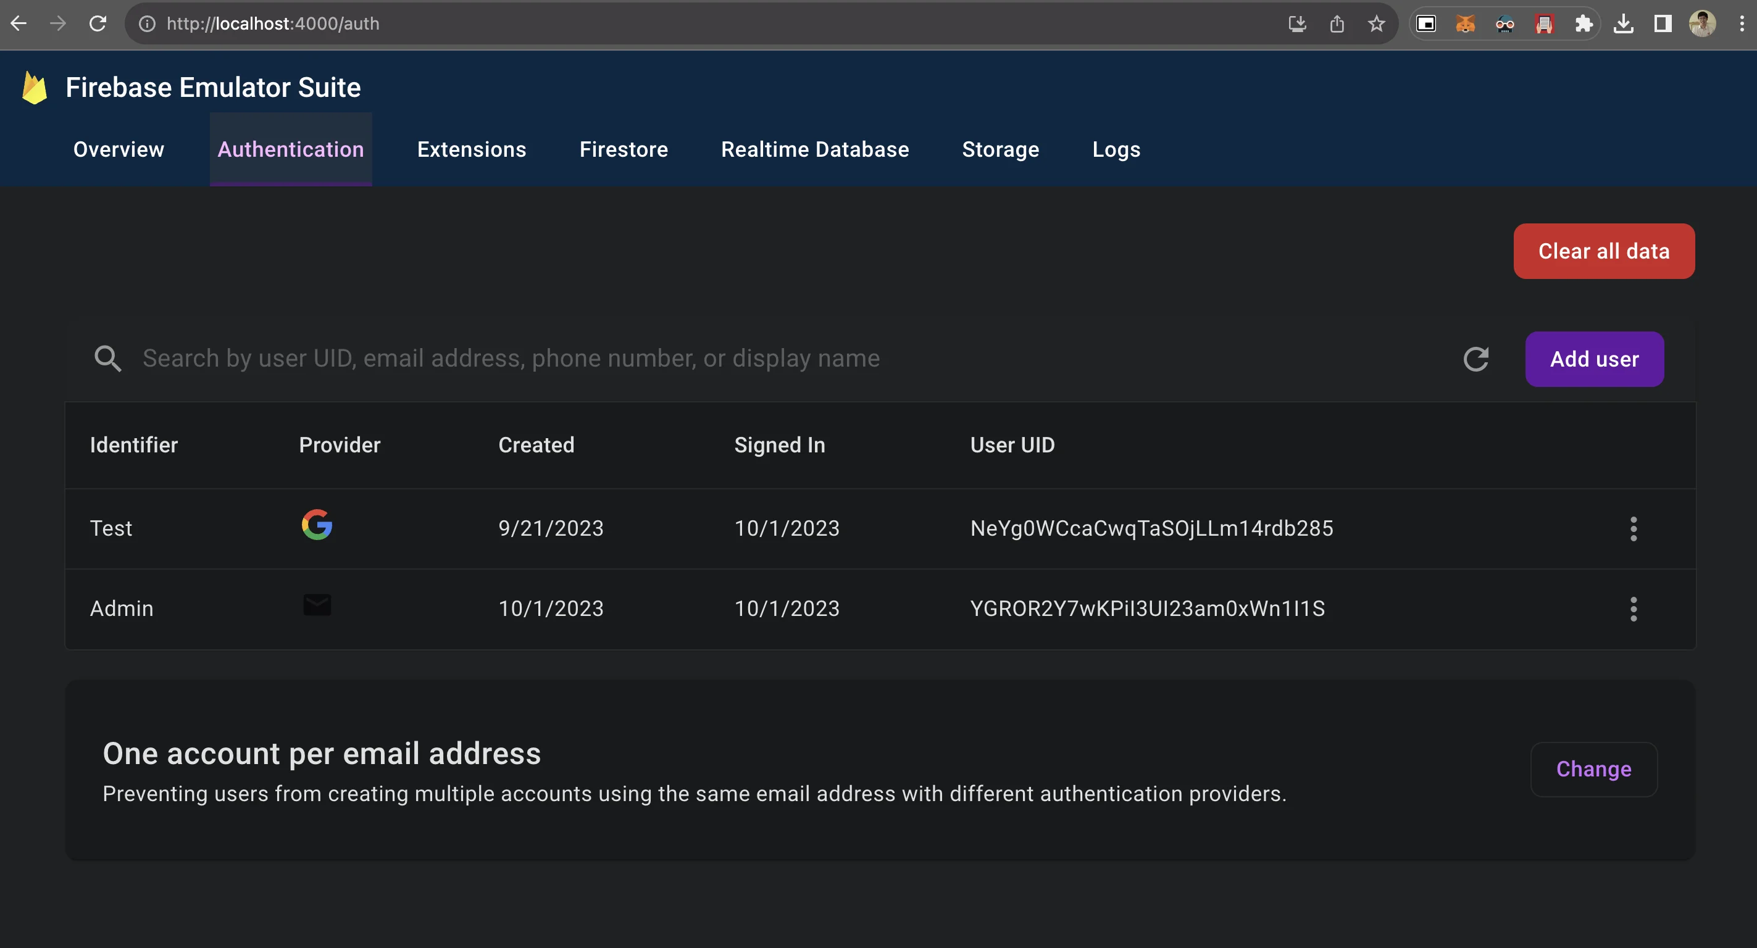
Task: Click the User UID column header
Action: point(1013,446)
